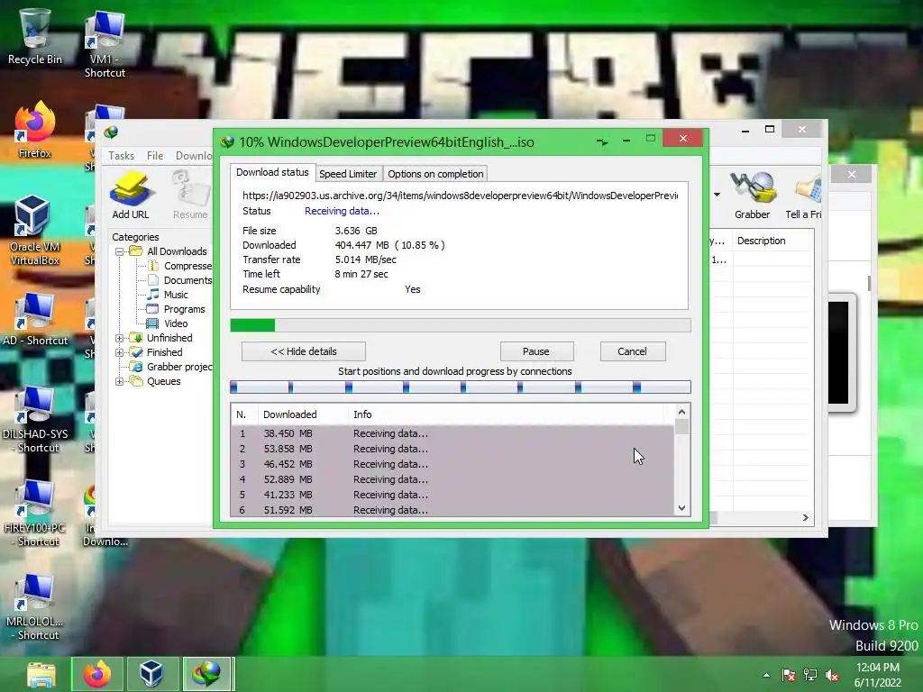Select connection row 5 with 41.233 MB

click(452, 495)
